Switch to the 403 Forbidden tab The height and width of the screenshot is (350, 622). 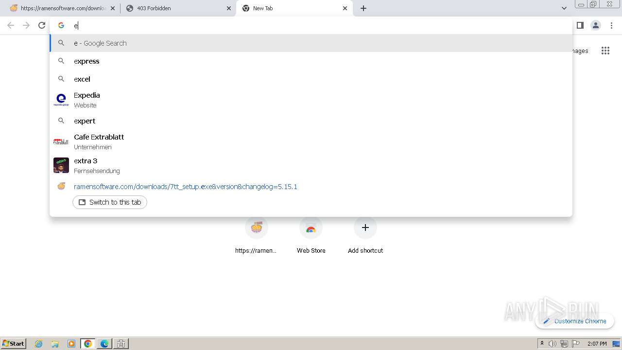tap(178, 8)
